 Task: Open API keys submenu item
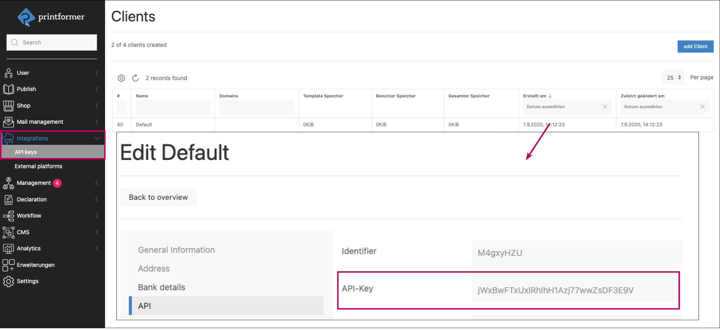26,152
